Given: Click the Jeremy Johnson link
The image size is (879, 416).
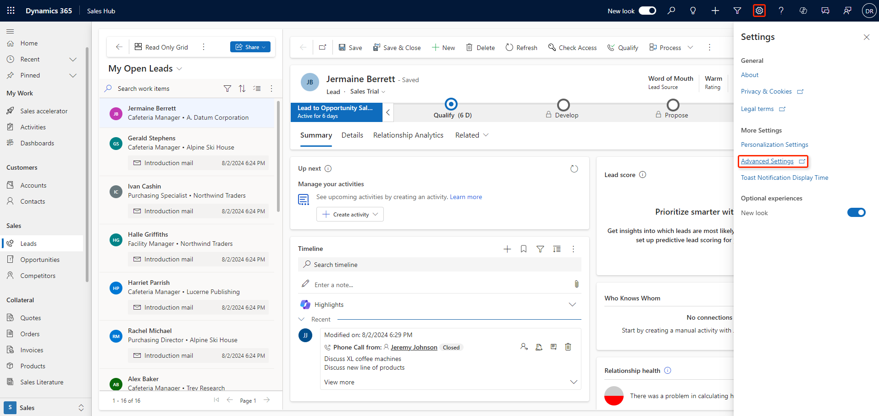Looking at the screenshot, I should [414, 347].
